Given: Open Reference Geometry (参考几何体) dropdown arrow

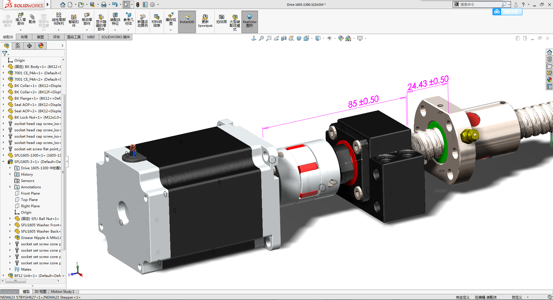Looking at the screenshot, I should (x=129, y=30).
